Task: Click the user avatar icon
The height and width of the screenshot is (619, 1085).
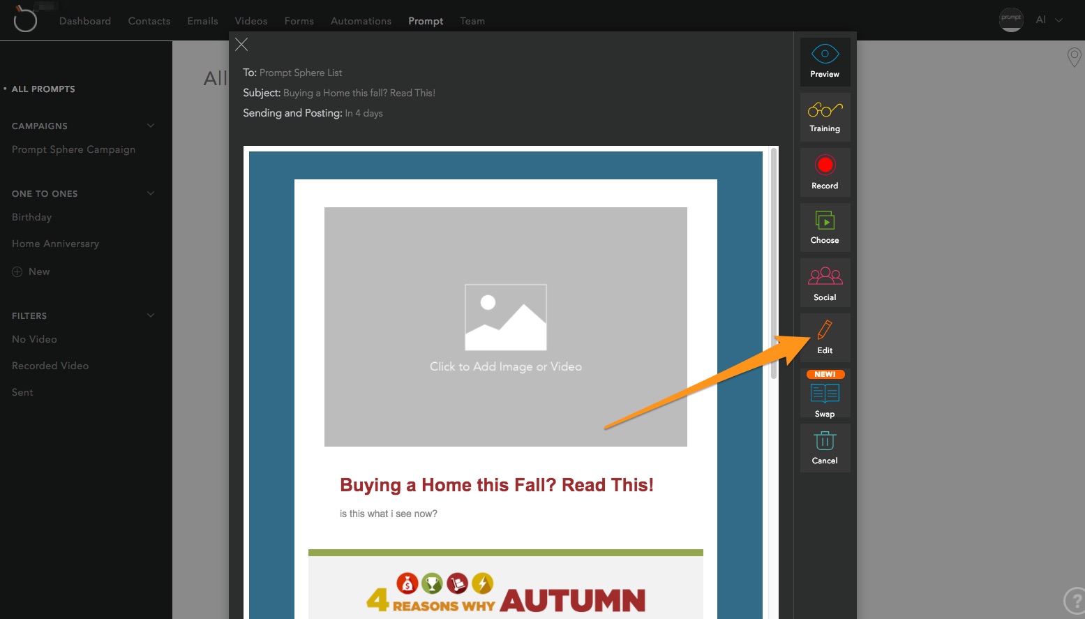Action: (1011, 20)
